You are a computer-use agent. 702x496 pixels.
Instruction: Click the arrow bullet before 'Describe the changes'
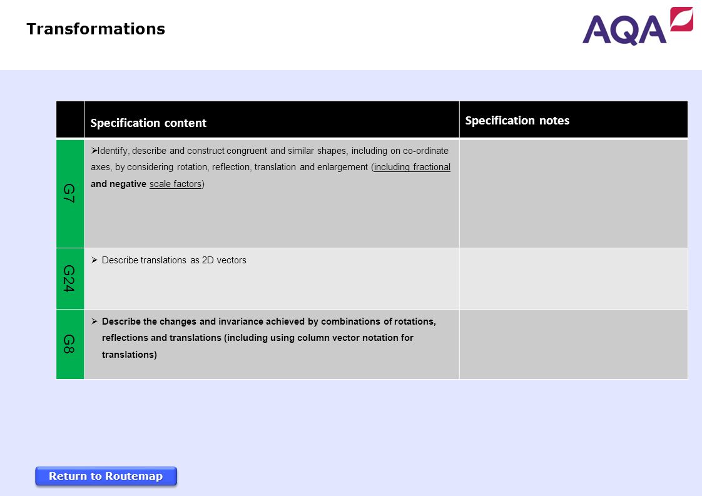click(x=94, y=321)
